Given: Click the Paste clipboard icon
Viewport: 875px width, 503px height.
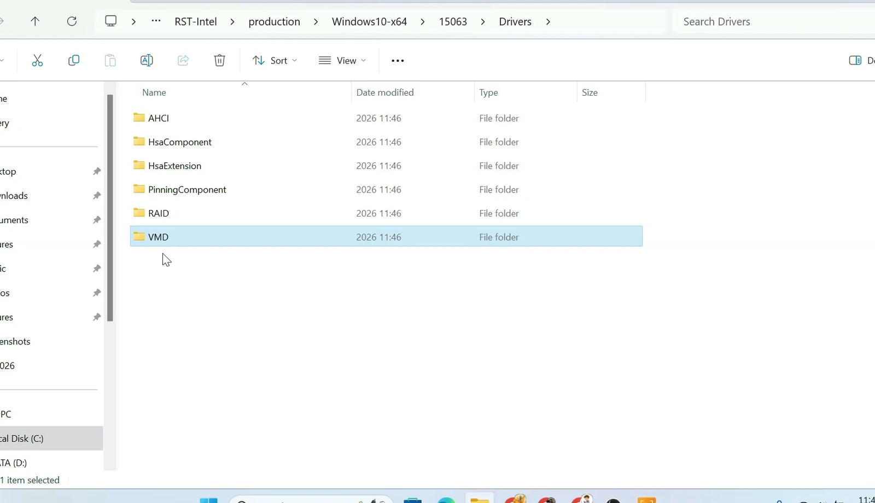Looking at the screenshot, I should click(110, 60).
